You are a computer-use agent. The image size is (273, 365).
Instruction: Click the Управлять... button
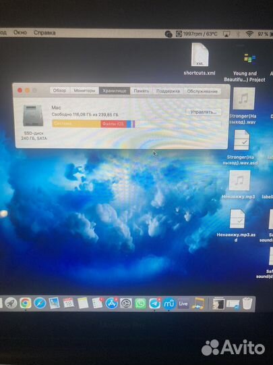204,112
